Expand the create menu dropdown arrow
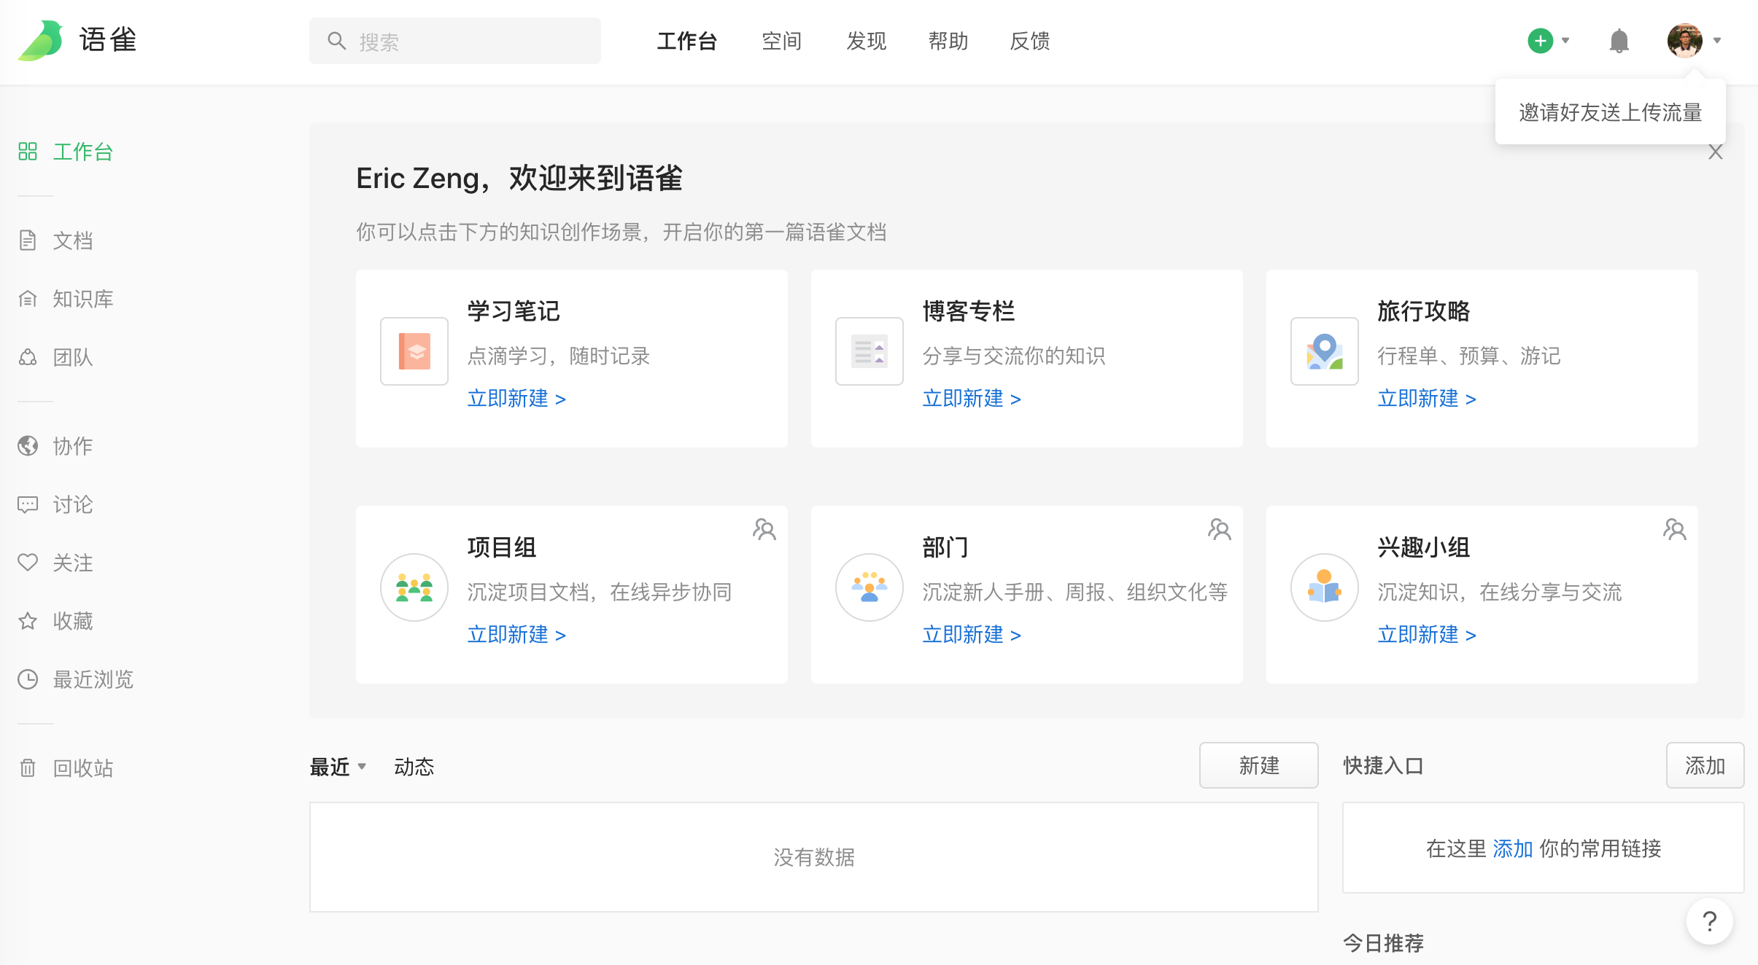1758x965 pixels. (x=1565, y=41)
